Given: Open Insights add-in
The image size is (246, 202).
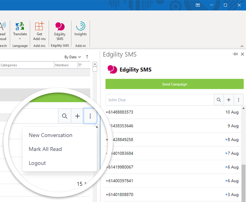Looking at the screenshot, I should pyautogui.click(x=80, y=29).
